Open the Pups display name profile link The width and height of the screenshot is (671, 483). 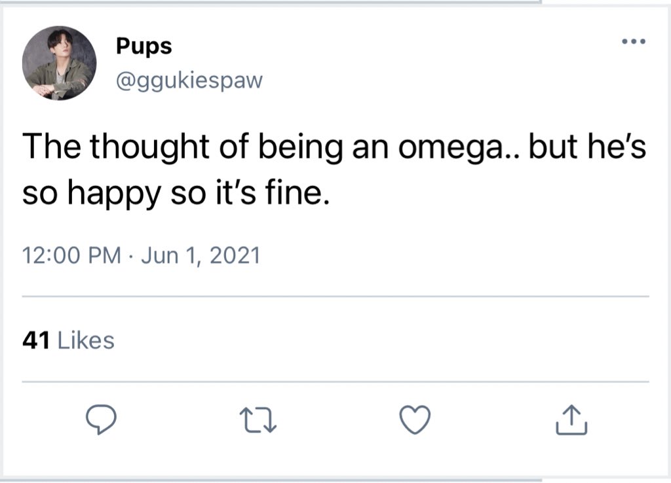point(144,46)
